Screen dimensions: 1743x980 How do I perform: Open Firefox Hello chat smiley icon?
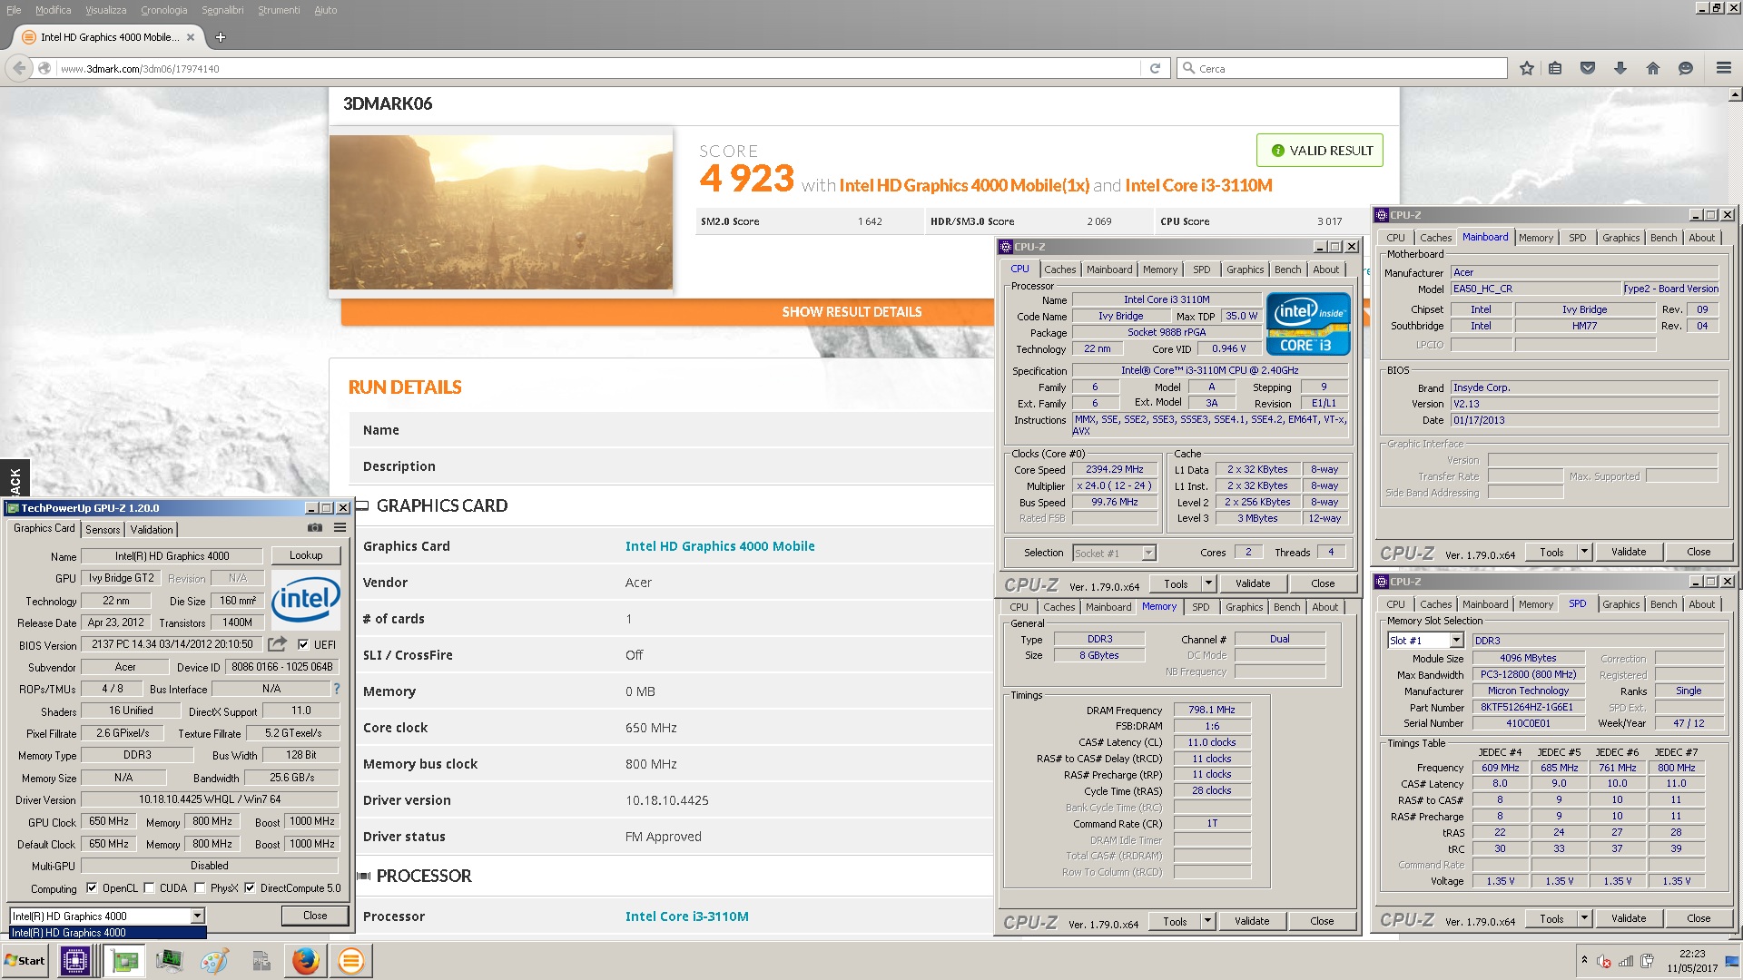click(1686, 68)
